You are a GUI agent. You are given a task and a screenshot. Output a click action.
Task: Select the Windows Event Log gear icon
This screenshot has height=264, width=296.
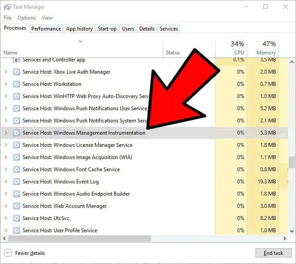(17, 182)
